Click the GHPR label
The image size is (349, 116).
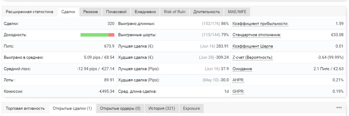(x=239, y=92)
